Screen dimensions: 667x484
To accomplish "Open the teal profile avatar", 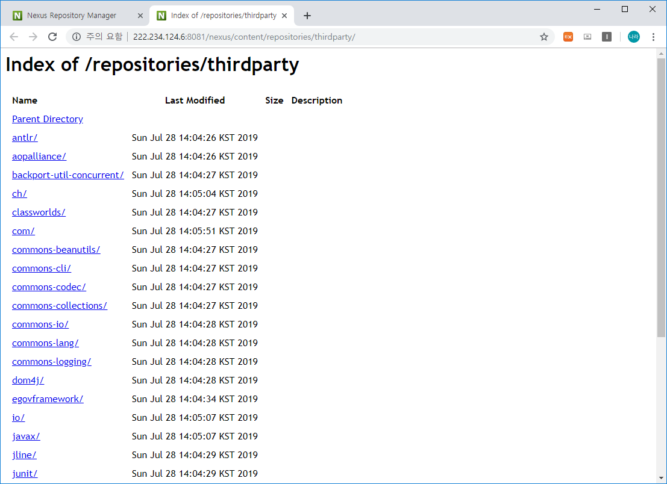I will pyautogui.click(x=633, y=37).
